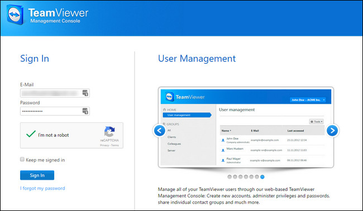Enable Keep me signed in checkbox
The width and height of the screenshot is (363, 211).
coord(22,159)
